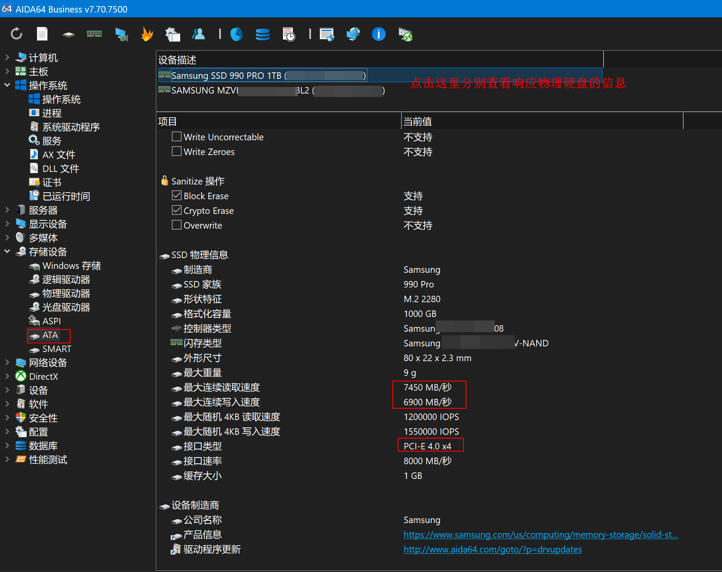
Task: Select 光盘驱动器 tree item
Action: coord(66,307)
